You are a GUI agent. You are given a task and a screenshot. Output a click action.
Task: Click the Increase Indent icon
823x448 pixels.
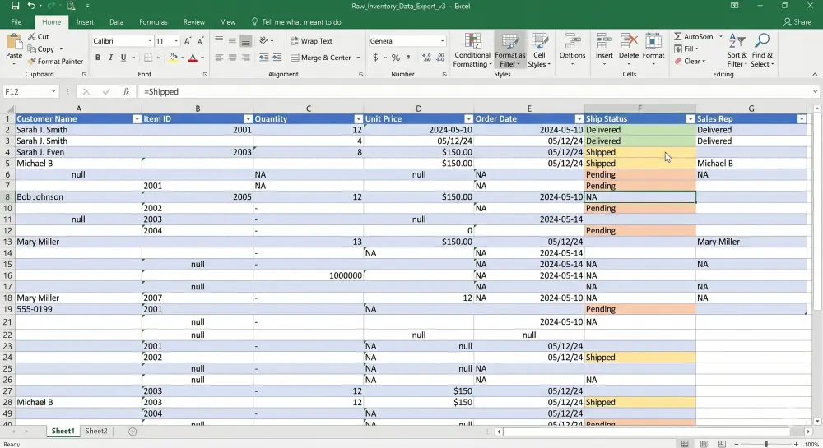(x=277, y=58)
